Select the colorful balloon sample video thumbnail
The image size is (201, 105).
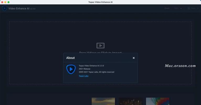[x=157, y=101]
